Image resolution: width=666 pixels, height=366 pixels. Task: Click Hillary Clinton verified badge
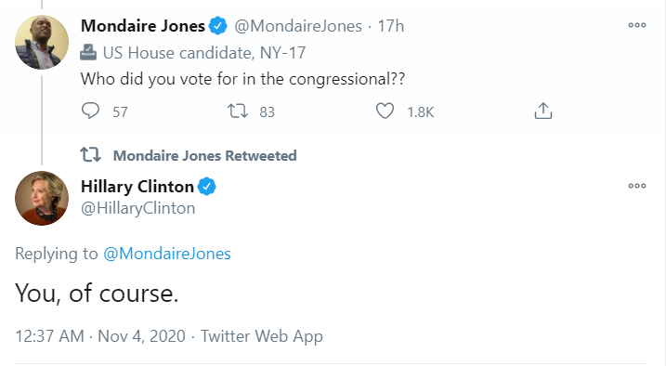[207, 187]
